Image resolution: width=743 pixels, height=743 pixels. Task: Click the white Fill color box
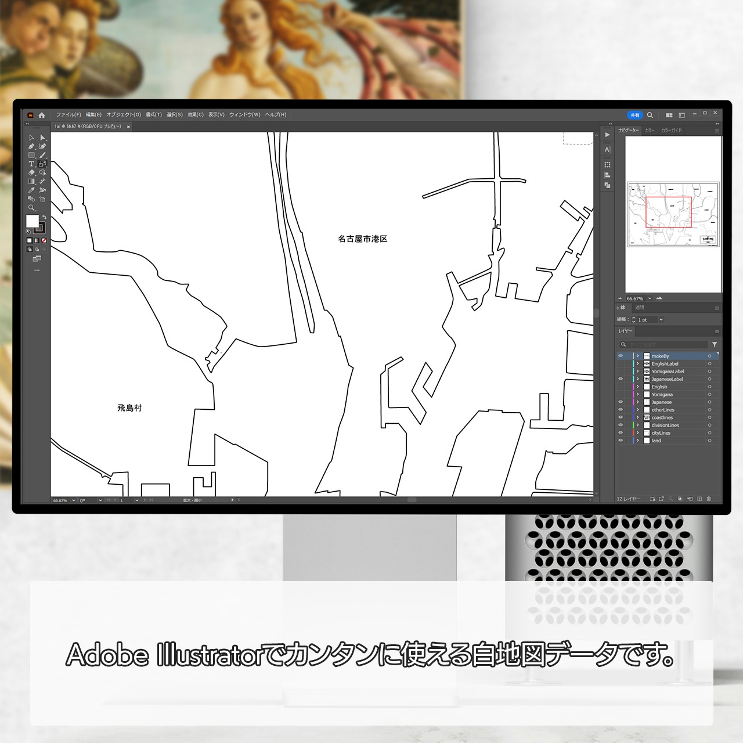(33, 221)
